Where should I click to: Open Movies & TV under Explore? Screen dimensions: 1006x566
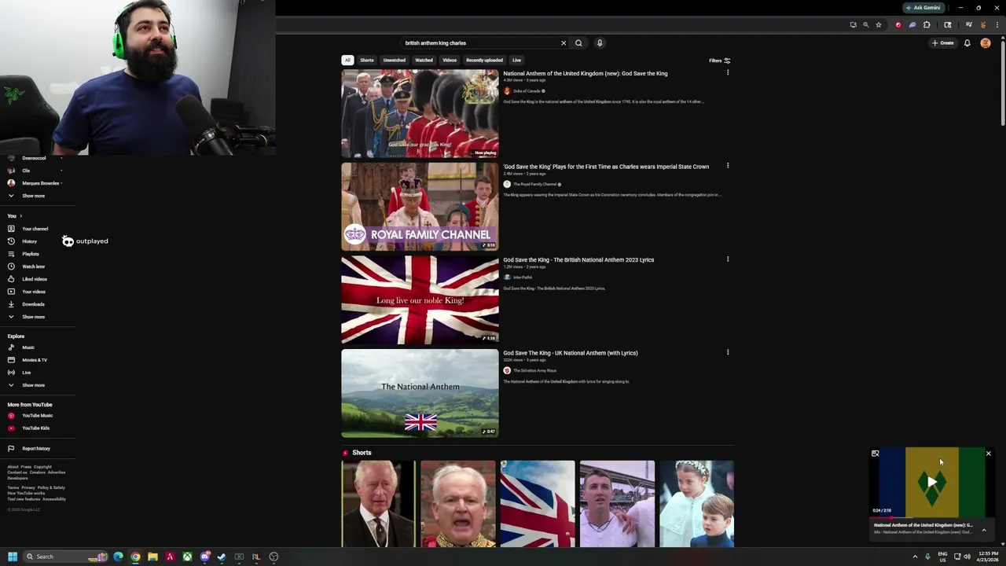[x=35, y=360]
